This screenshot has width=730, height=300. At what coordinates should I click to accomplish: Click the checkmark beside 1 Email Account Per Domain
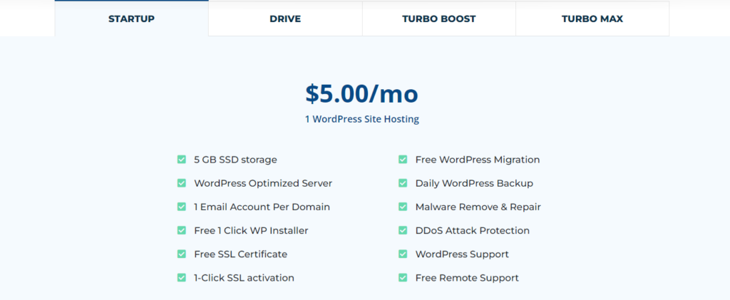182,207
